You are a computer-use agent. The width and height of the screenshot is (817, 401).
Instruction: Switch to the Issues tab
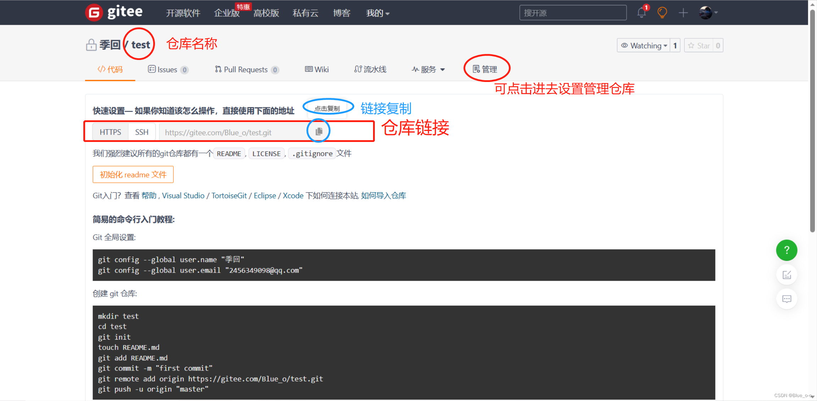coord(167,69)
